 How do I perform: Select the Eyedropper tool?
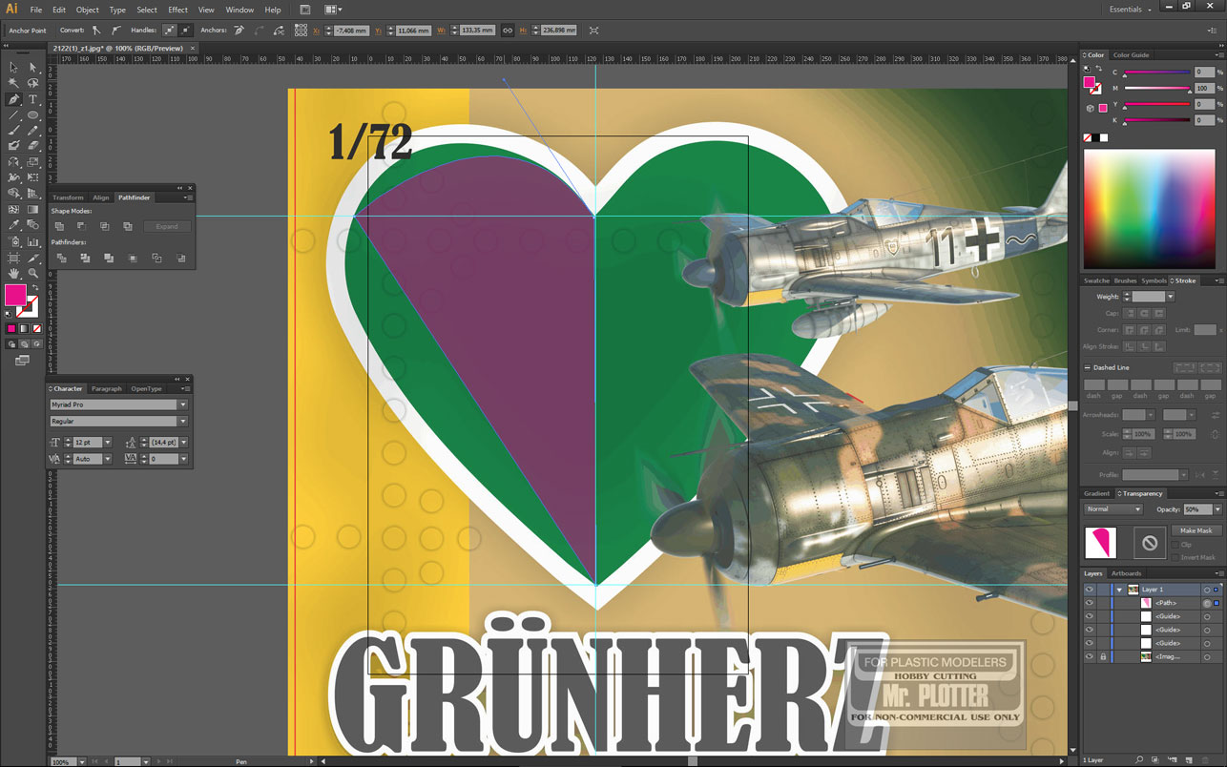13,225
